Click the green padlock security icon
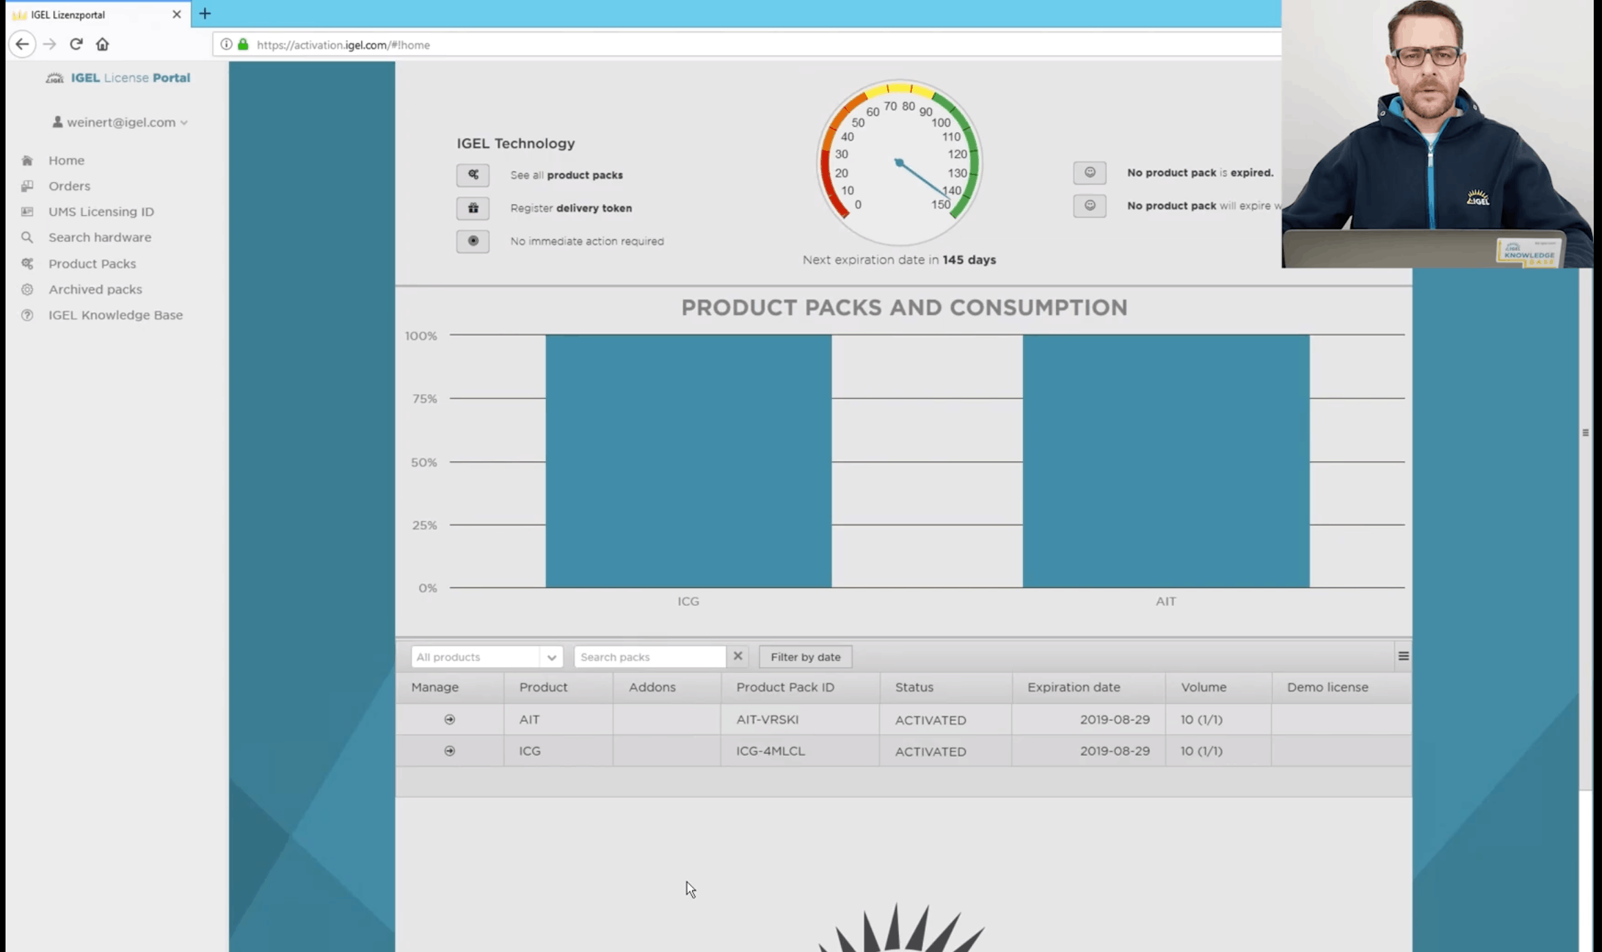This screenshot has height=952, width=1602. (243, 44)
